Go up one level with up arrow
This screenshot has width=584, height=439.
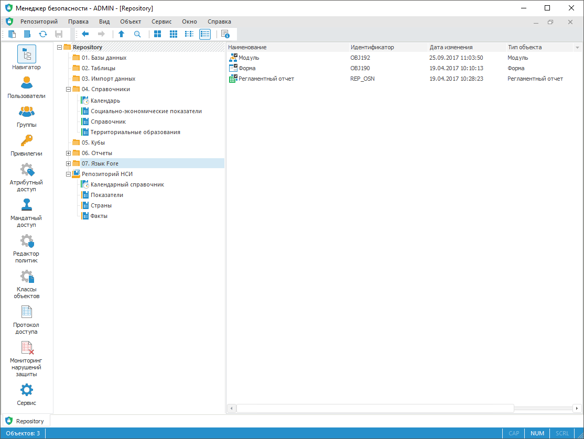pyautogui.click(x=121, y=34)
